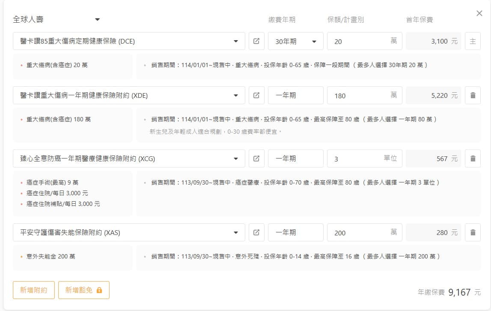Open the 30年期 payment term dropdown
The image size is (491, 311).
coord(295,41)
